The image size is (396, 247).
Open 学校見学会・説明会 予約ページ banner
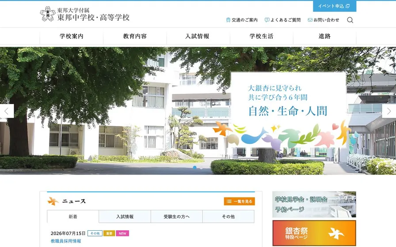(314, 204)
